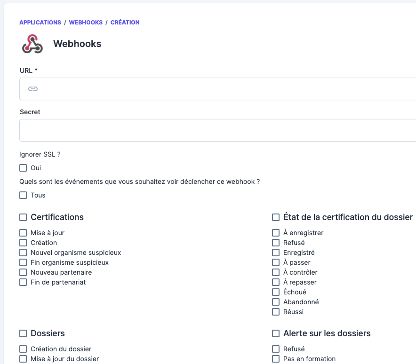Enable the Ignorer SSL 'Oui' checkbox
Viewport: 416px width, 364px height.
point(23,168)
